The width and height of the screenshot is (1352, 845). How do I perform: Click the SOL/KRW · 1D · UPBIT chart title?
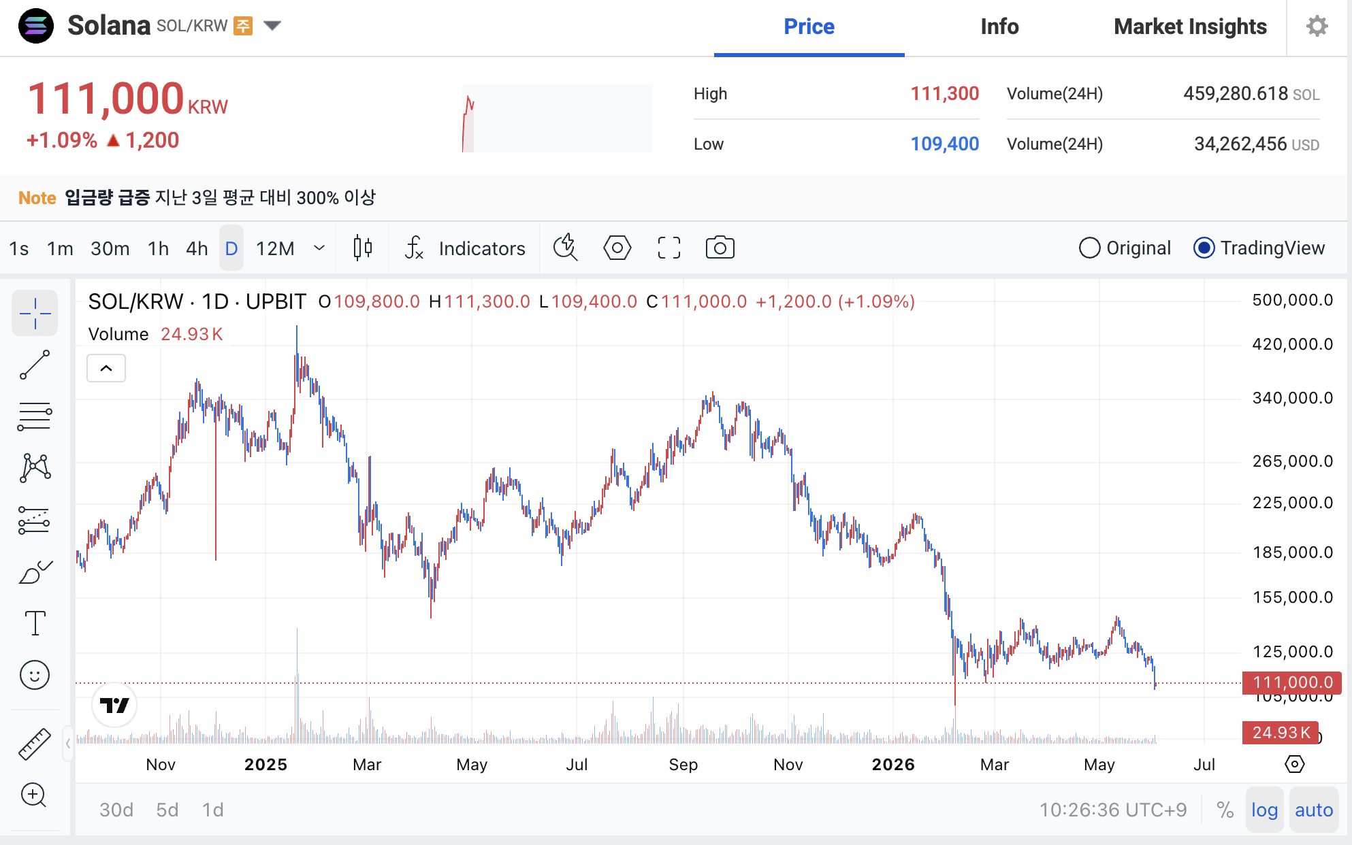click(x=197, y=301)
